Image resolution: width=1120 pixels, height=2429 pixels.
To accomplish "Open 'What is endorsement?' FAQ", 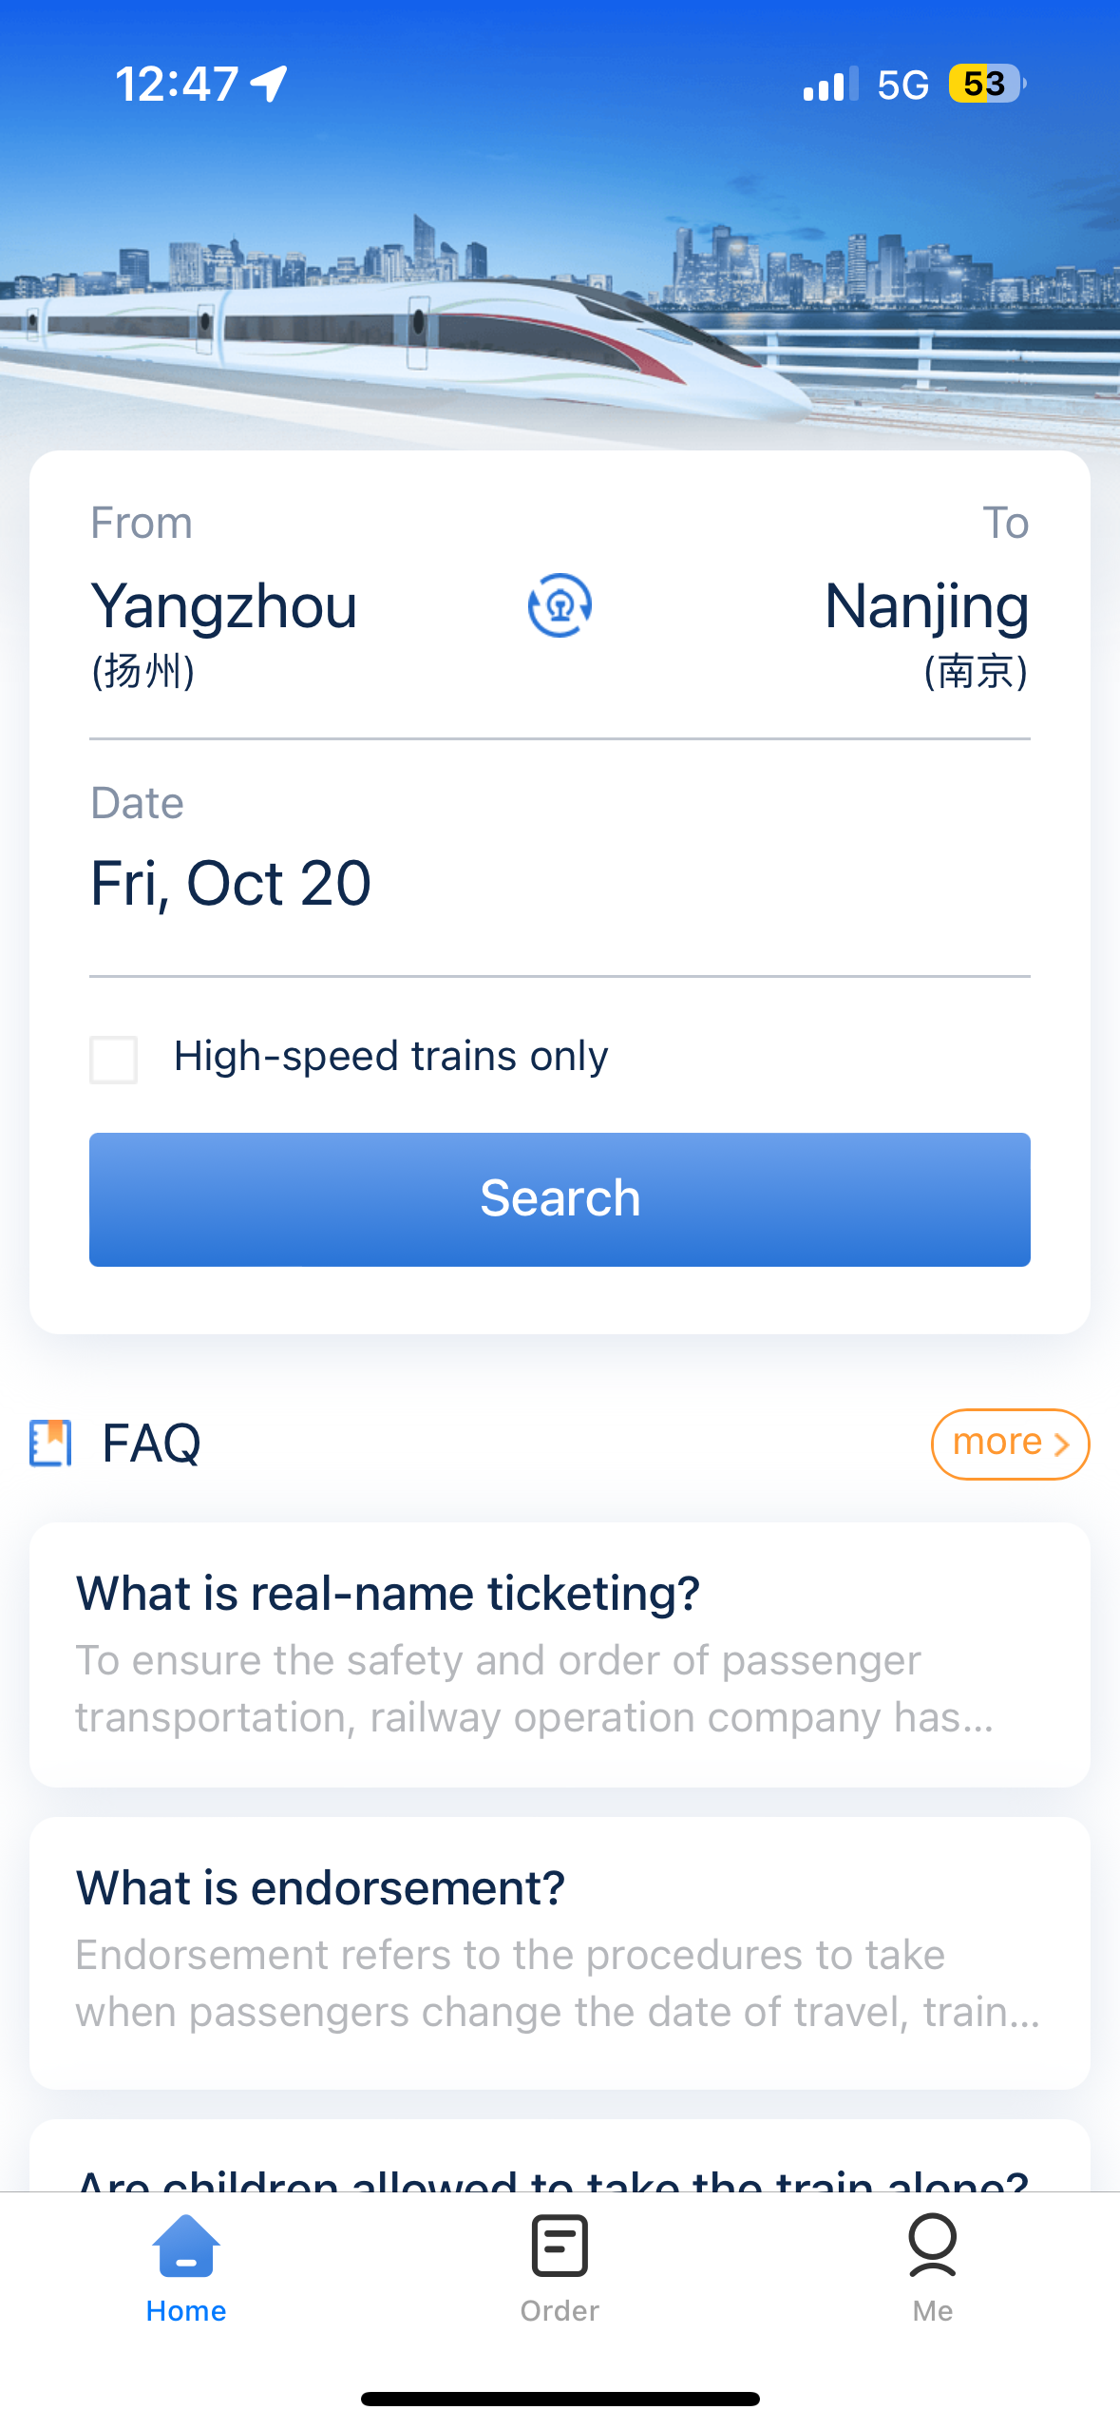I will pos(560,1952).
